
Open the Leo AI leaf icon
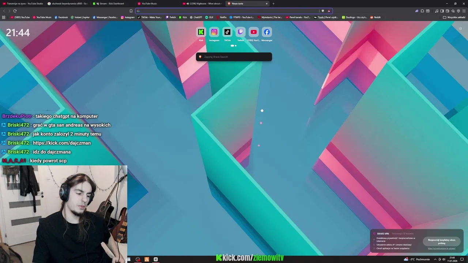[417, 11]
